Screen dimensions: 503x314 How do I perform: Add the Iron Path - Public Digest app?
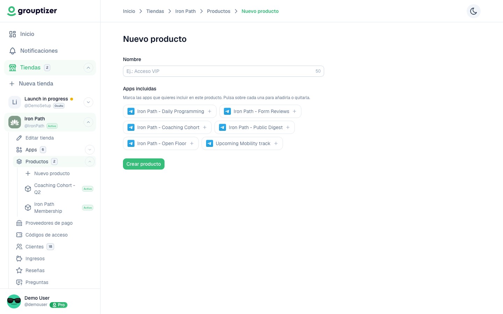[255, 127]
